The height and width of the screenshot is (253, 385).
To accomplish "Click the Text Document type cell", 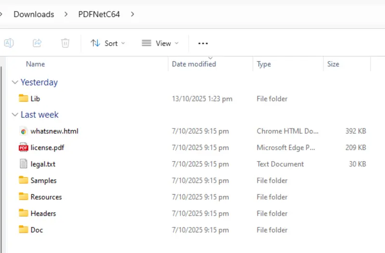I will [280, 164].
